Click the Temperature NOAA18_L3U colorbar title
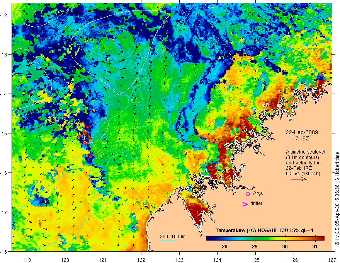The image size is (340, 263). pos(264,231)
